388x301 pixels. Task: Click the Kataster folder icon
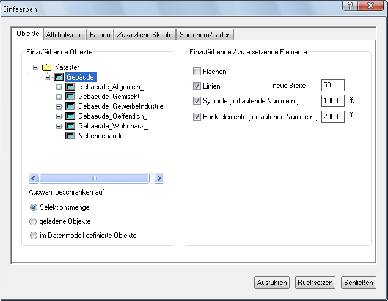point(46,67)
